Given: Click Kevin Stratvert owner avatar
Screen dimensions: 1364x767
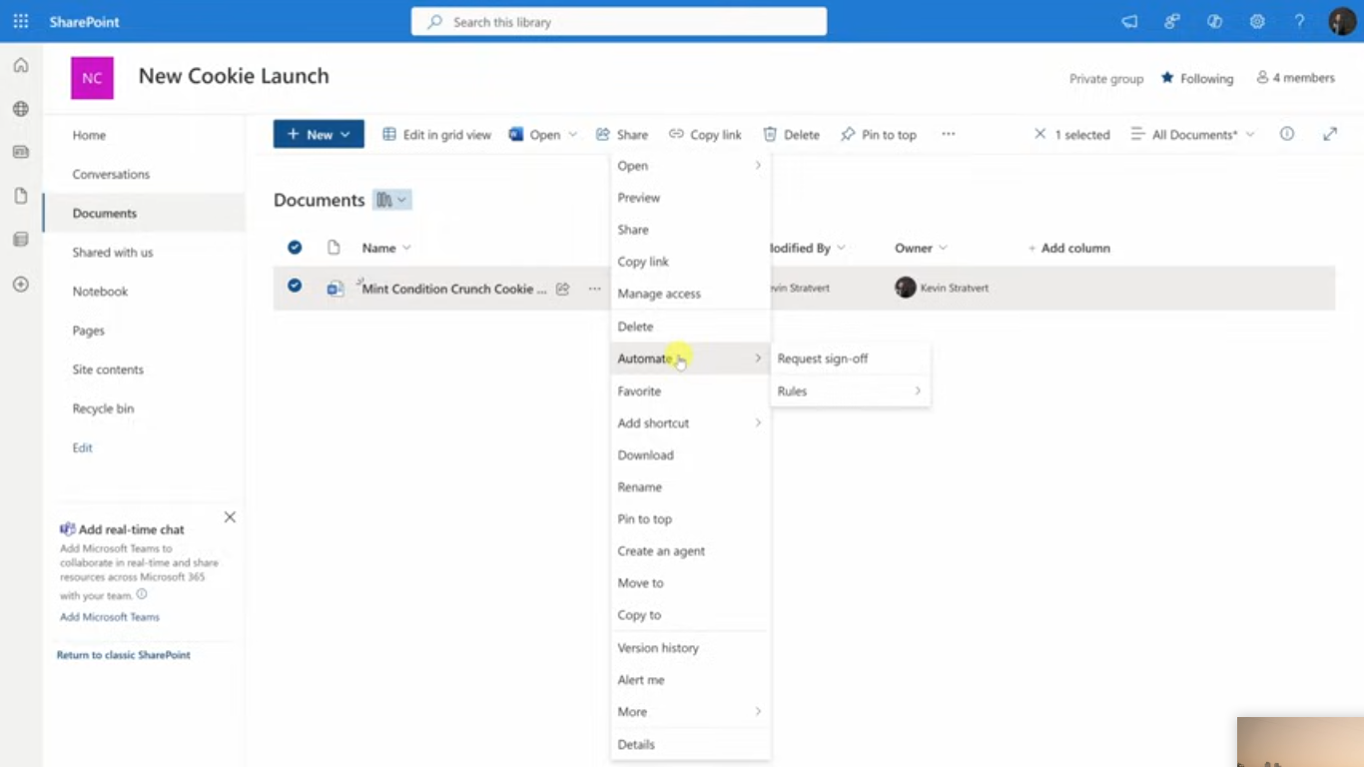Looking at the screenshot, I should [x=906, y=288].
